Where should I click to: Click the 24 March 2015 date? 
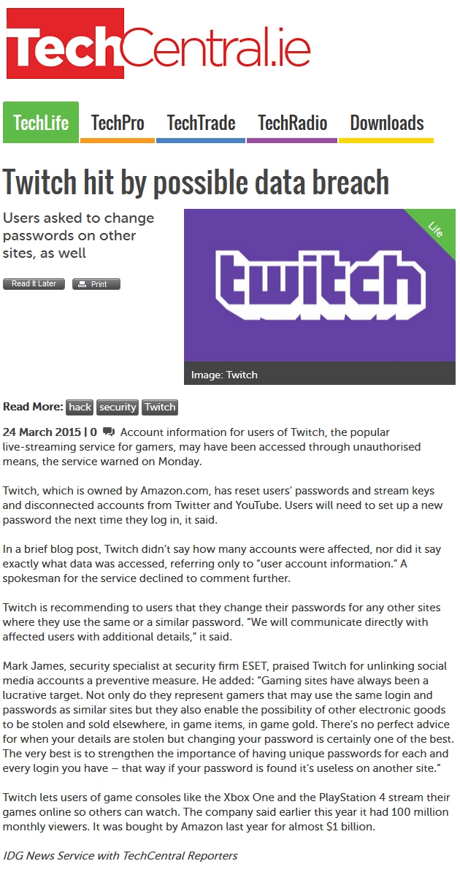pyautogui.click(x=42, y=432)
